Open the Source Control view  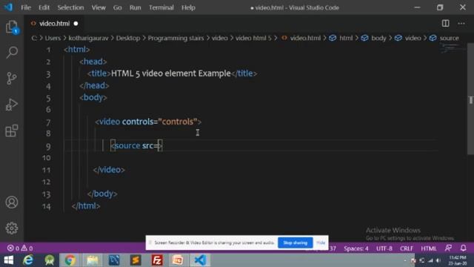click(12, 79)
